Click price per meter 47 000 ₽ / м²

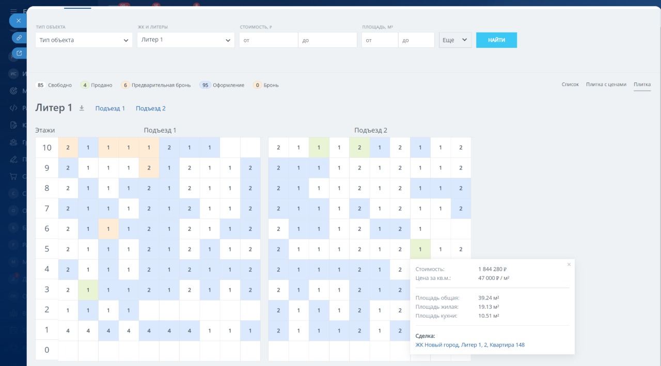click(x=494, y=278)
